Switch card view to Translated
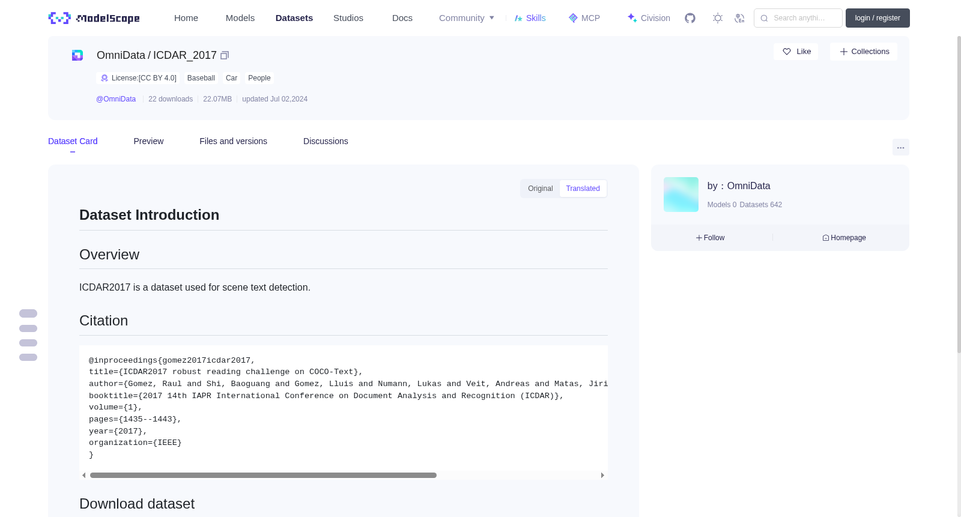 583,189
